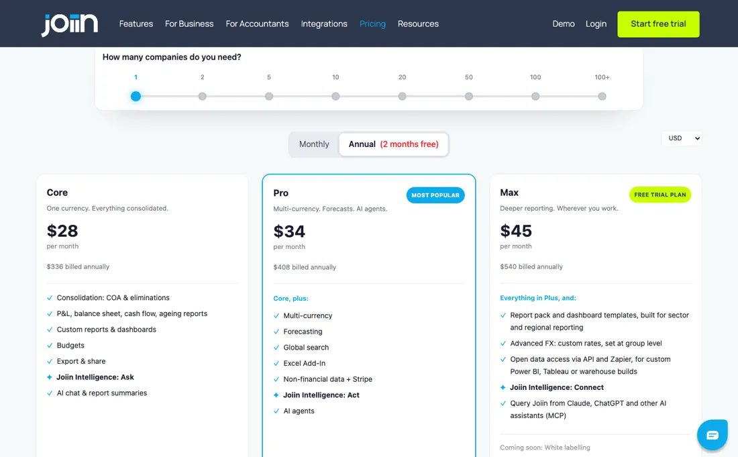Click the $34 price

pyautogui.click(x=289, y=231)
